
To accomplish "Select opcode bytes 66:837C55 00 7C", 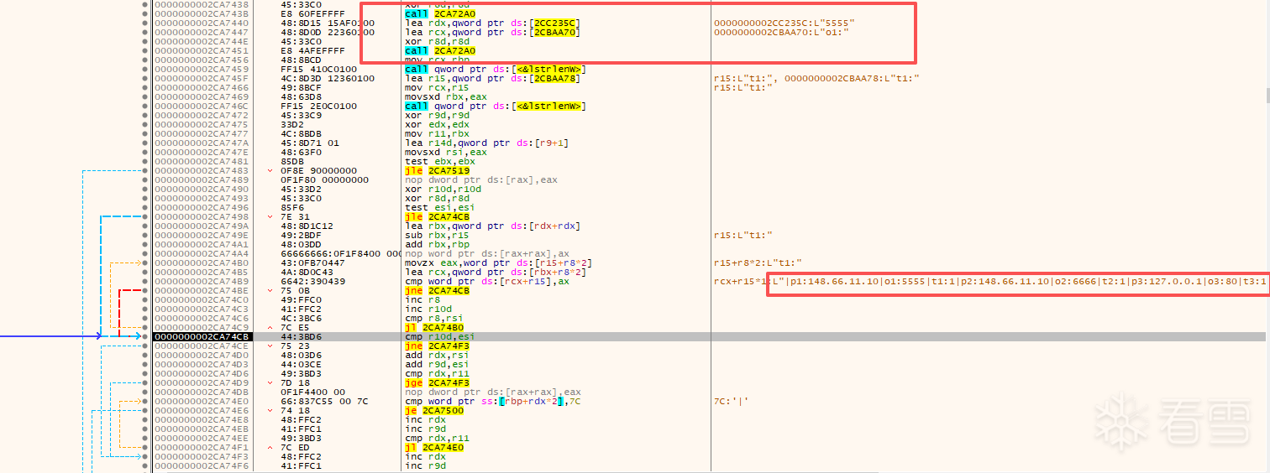I will click(x=323, y=401).
